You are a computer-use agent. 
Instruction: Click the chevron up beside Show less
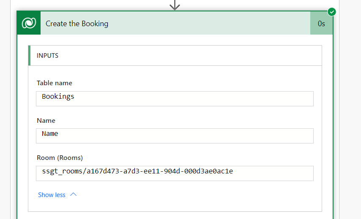[73, 195]
